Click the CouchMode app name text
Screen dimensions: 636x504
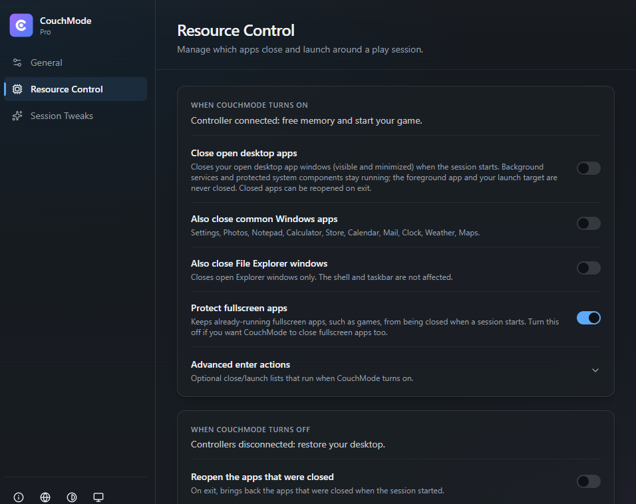(66, 21)
